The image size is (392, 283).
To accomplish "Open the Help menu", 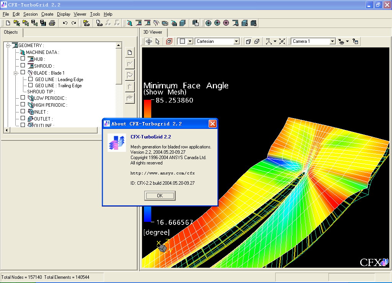I will click(x=108, y=14).
